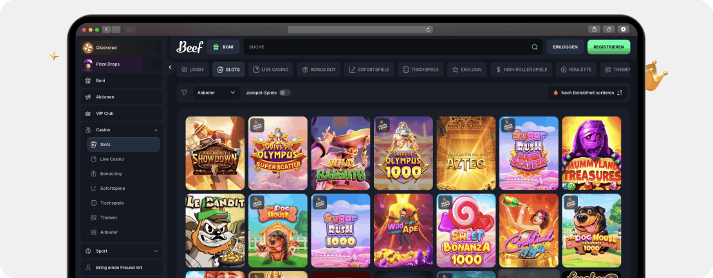This screenshot has height=278, width=713.
Task: Open the Anbieter dropdown
Action: [x=216, y=93]
